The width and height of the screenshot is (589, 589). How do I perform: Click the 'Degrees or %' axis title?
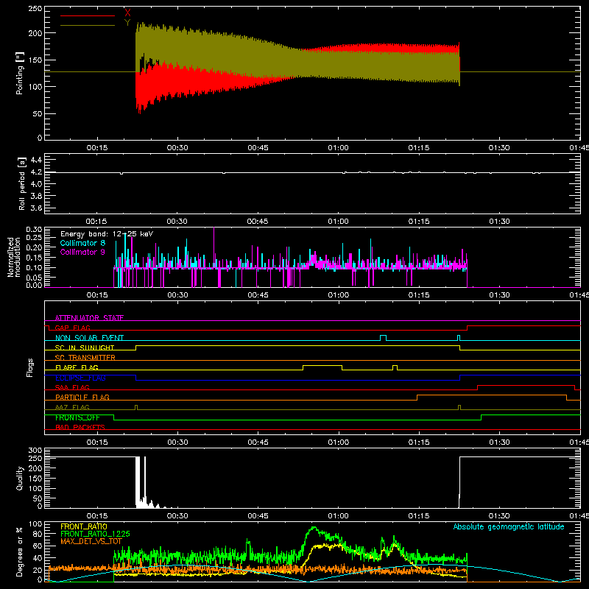(20, 552)
